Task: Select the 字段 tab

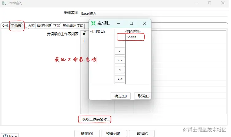Action: tap(57, 26)
